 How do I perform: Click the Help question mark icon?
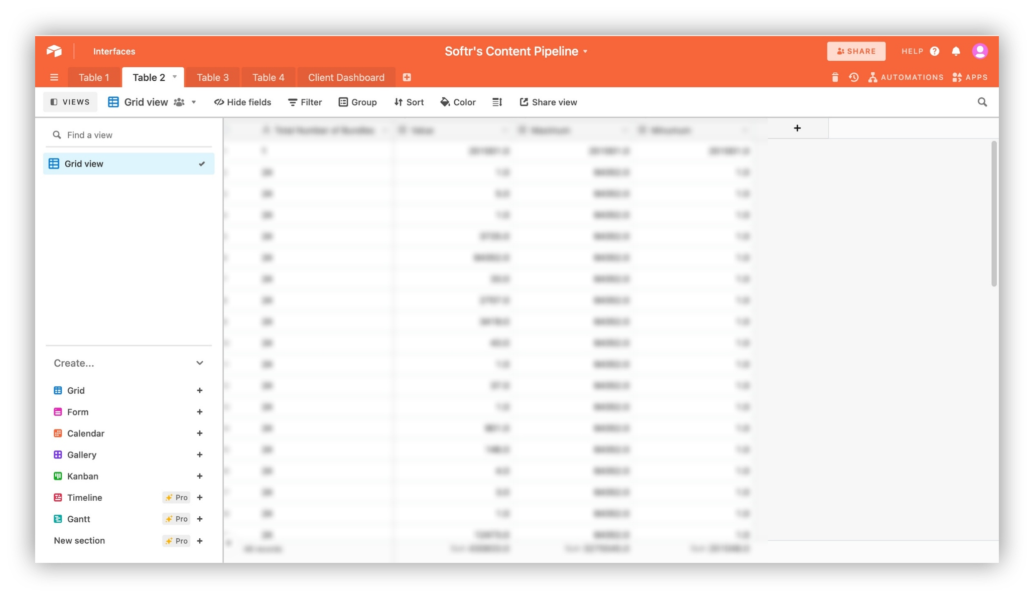pos(935,51)
